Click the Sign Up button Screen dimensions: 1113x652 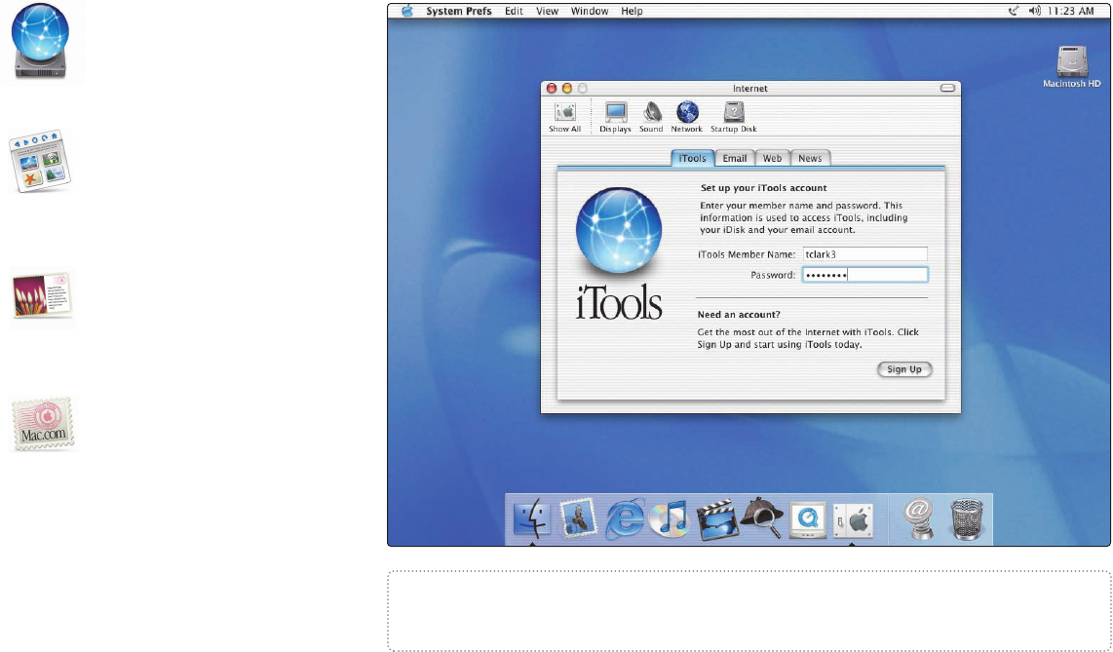pos(903,369)
